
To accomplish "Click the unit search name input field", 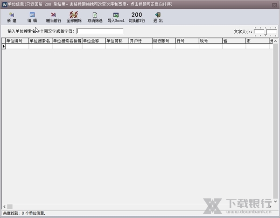I will (x=99, y=31).
